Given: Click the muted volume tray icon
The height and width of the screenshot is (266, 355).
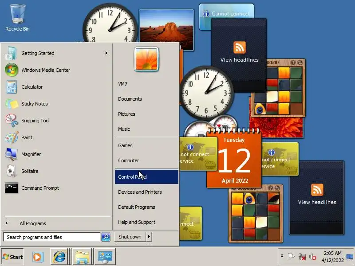Looking at the screenshot, I should [x=312, y=257].
